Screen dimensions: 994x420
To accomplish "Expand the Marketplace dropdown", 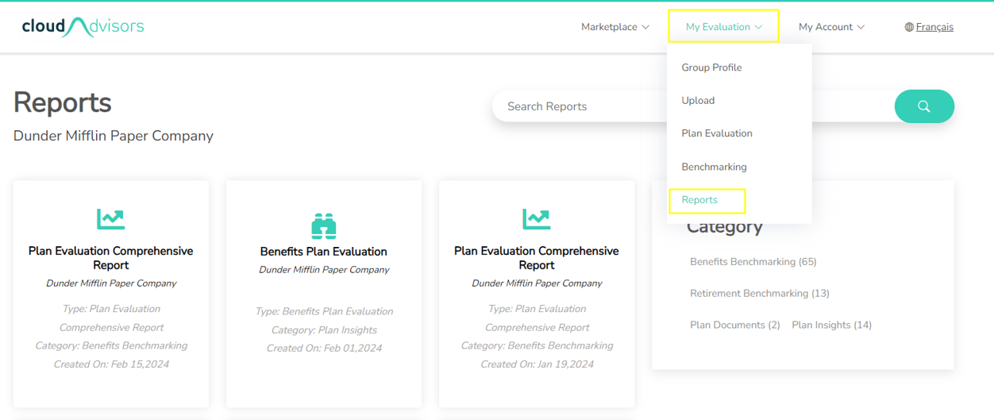I will (x=615, y=27).
